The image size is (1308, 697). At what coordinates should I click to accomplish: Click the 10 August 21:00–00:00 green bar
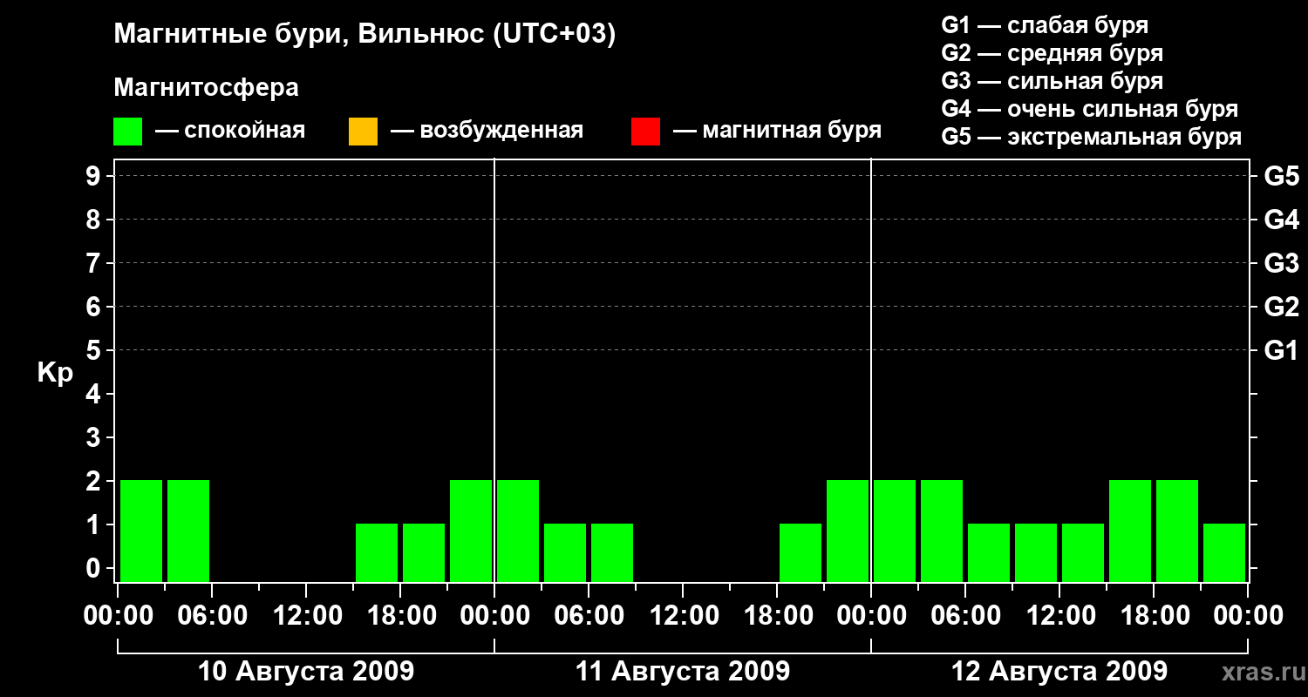pyautogui.click(x=471, y=531)
